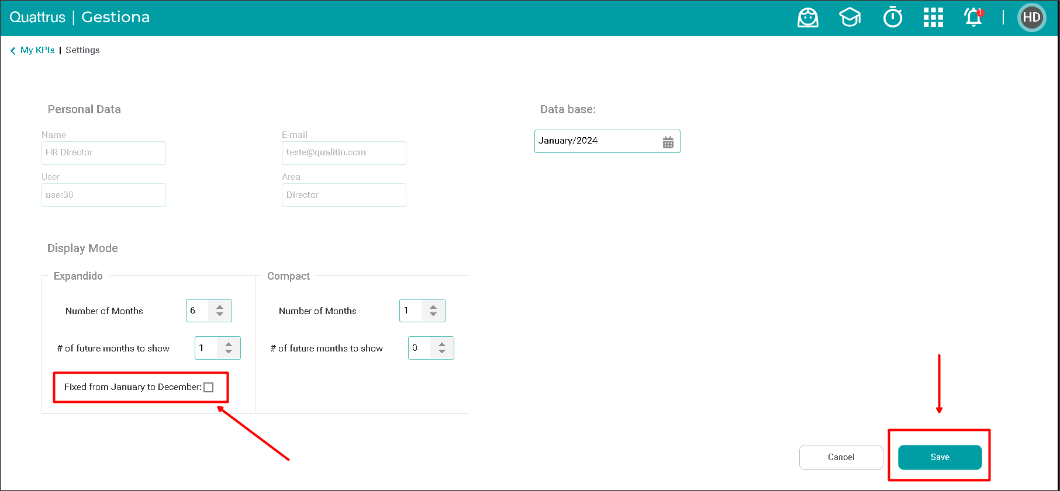
Task: Click the January/2024 date field
Action: [x=596, y=141]
